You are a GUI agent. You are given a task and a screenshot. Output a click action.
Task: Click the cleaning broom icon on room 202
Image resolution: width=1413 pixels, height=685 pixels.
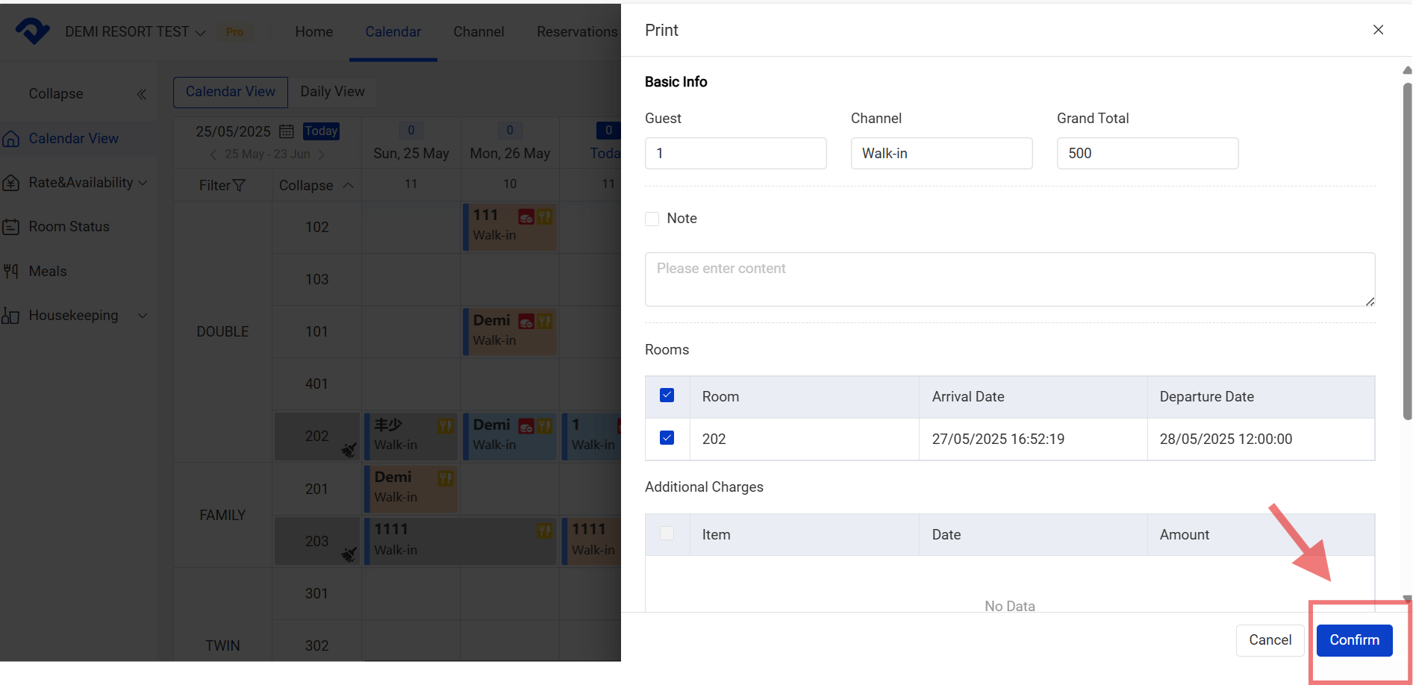[x=349, y=450]
